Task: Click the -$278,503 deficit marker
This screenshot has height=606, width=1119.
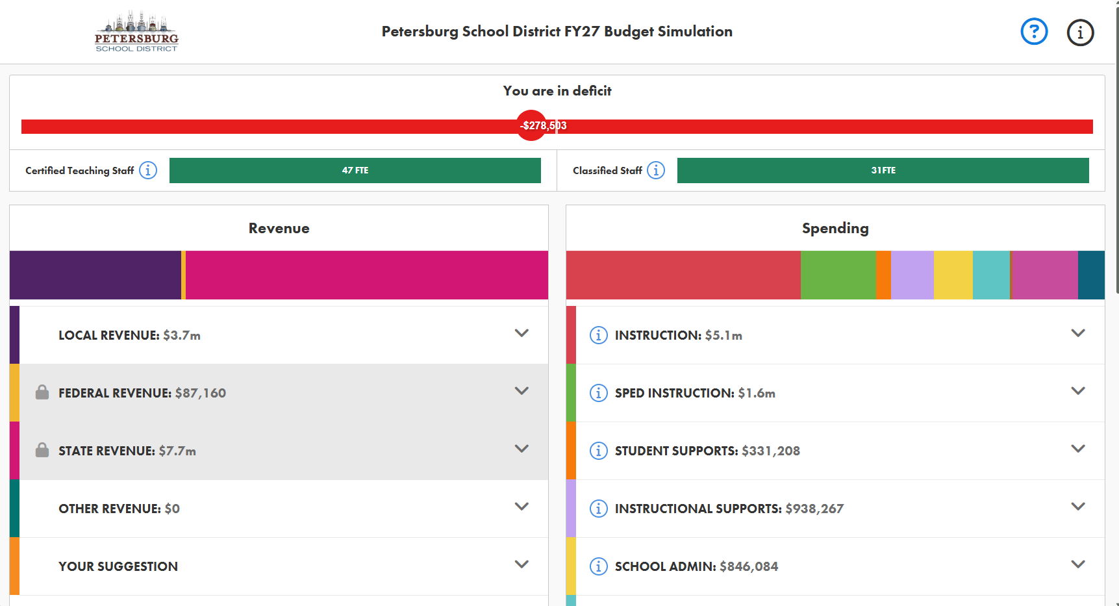Action: point(532,125)
